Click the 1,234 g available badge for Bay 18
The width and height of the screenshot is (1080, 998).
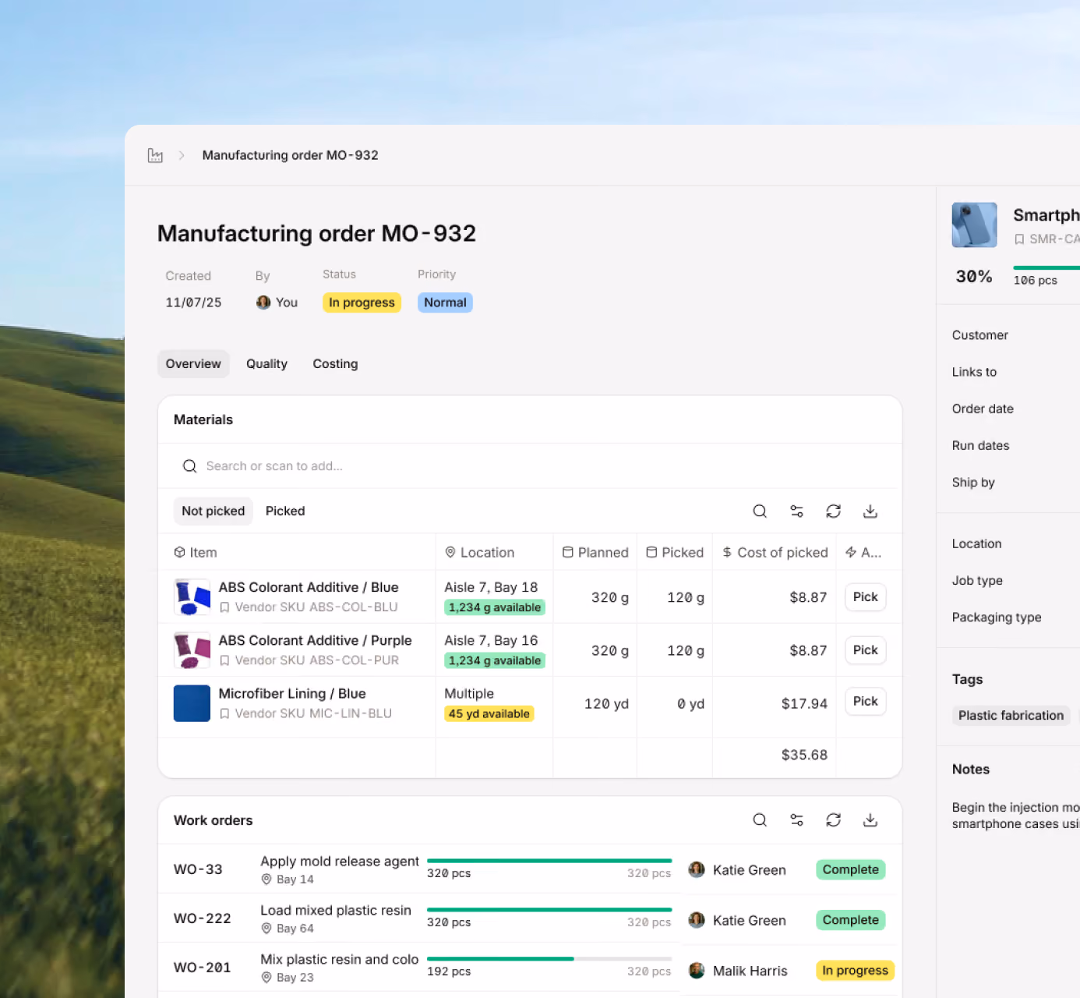pyautogui.click(x=495, y=607)
